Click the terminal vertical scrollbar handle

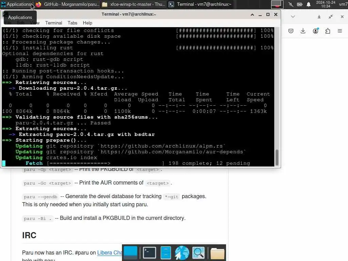[x=277, y=157]
